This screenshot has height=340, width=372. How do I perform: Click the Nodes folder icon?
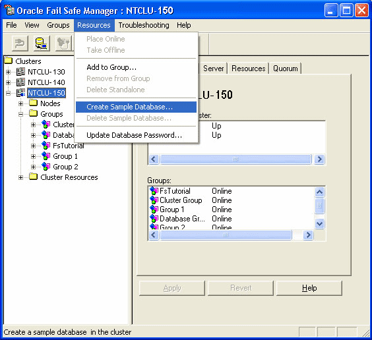tap(34, 103)
